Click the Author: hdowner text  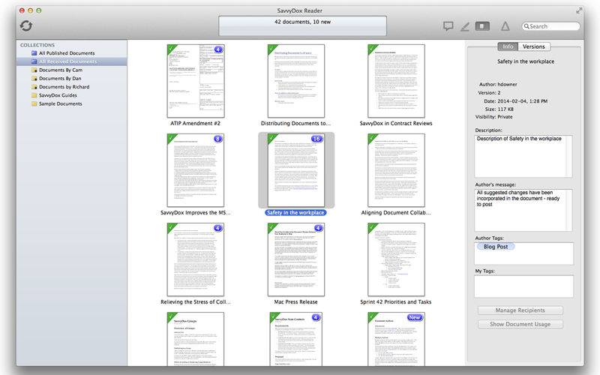pos(498,84)
